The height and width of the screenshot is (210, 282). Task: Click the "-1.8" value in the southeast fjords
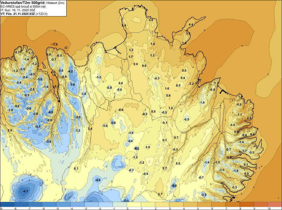[235, 171]
